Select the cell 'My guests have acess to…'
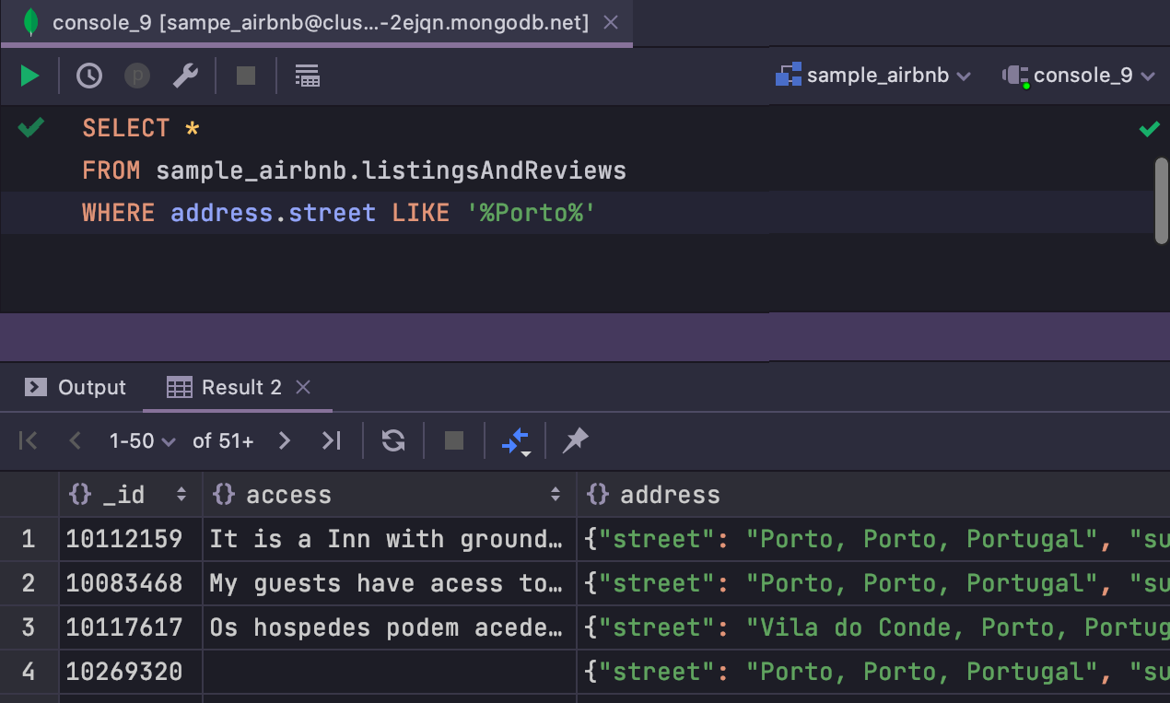 coord(390,583)
